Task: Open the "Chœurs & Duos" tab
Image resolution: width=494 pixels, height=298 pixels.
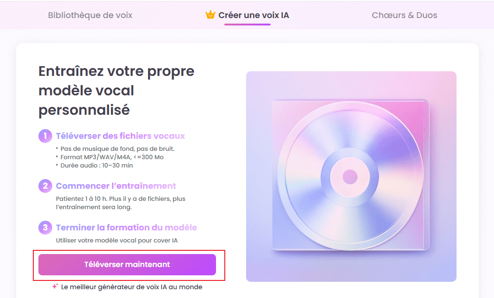Action: 404,15
